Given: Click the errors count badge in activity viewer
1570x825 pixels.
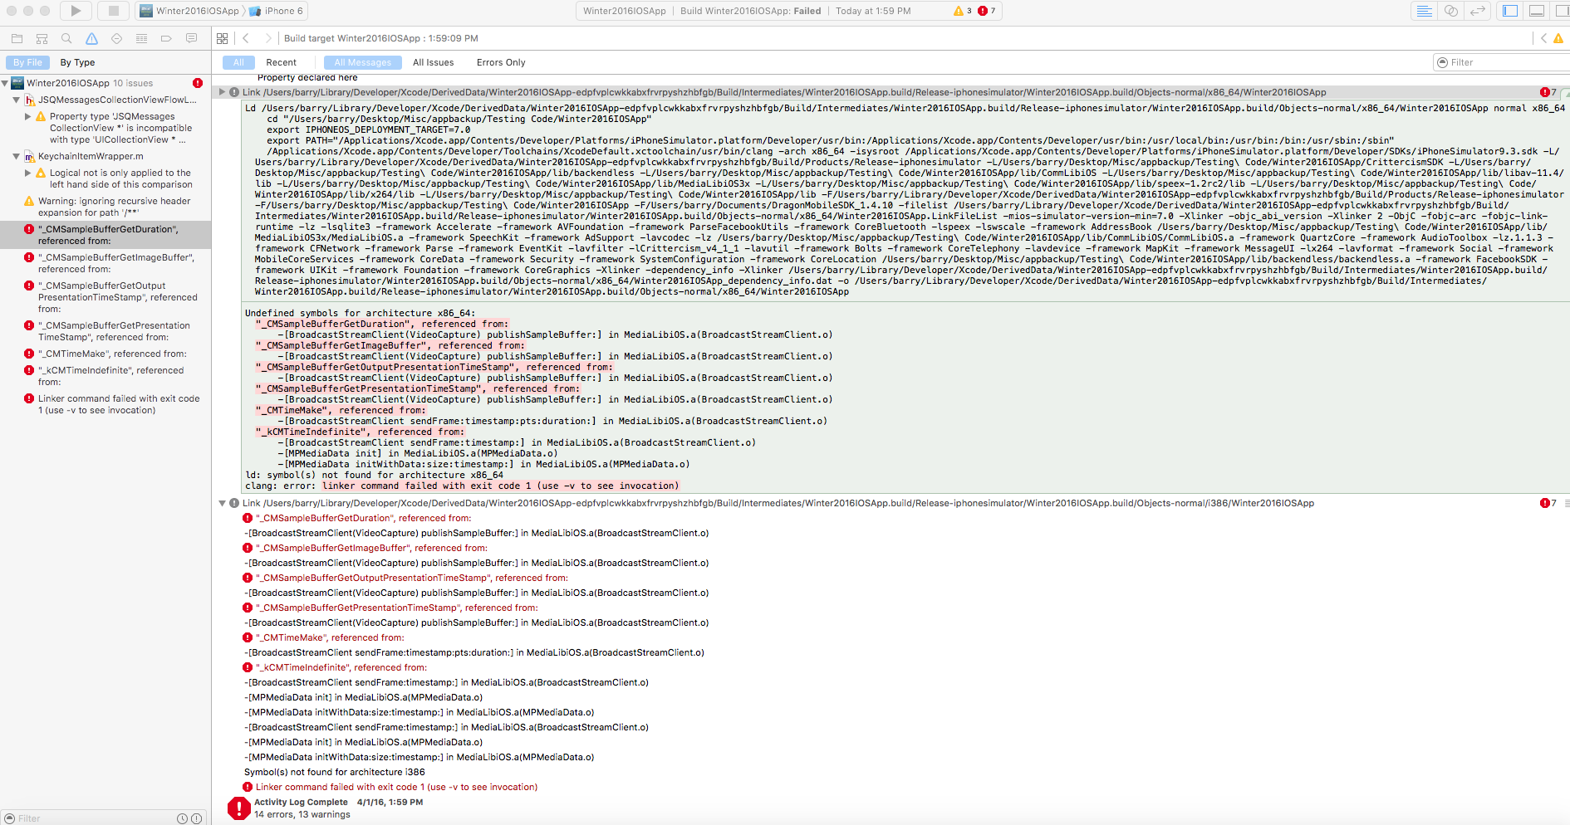Looking at the screenshot, I should pos(987,11).
